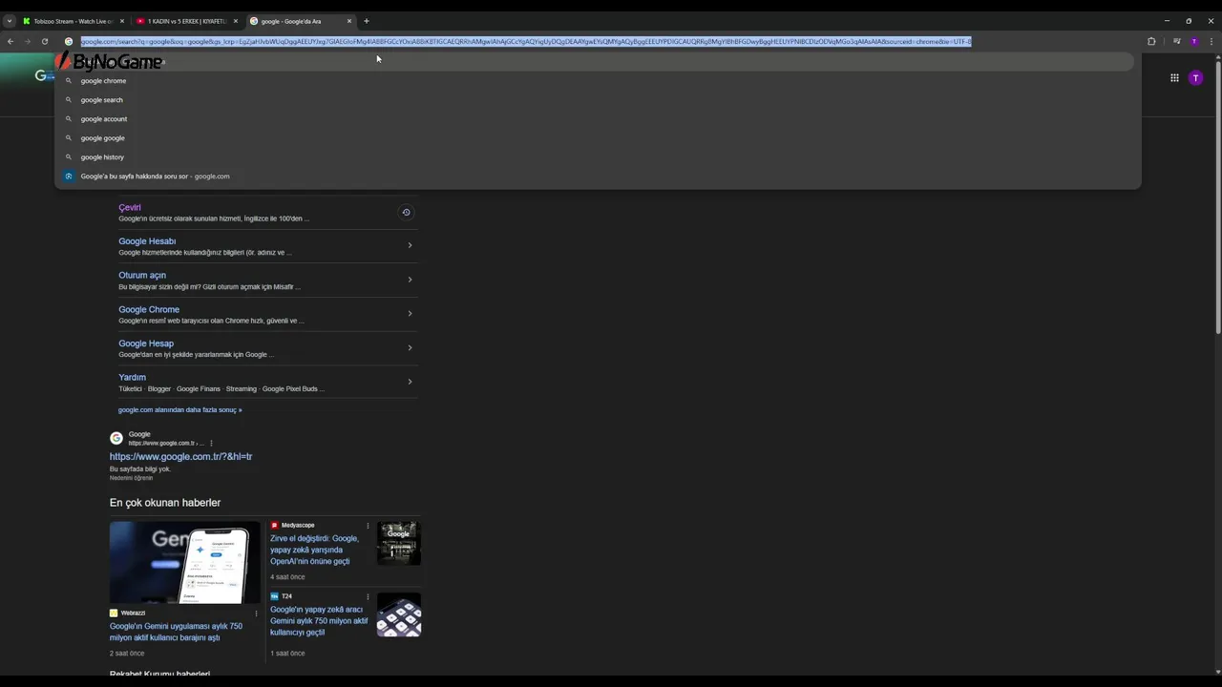
Task: Click the '4 saat önce' timestamp
Action: click(x=287, y=577)
